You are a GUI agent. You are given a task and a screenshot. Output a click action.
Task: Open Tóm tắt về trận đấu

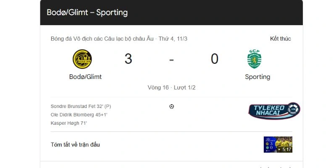(75, 145)
